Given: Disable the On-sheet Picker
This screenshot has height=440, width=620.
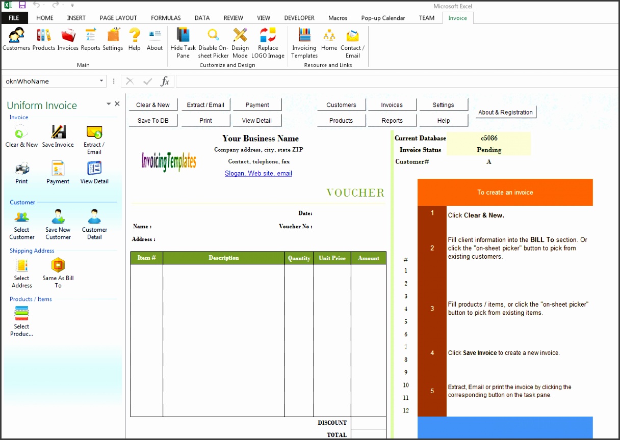Looking at the screenshot, I should (213, 42).
